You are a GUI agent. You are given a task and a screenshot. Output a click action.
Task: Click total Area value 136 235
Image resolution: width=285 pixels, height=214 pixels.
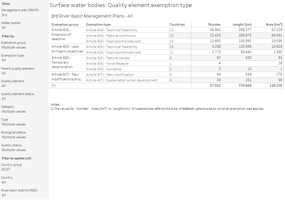pos(276,86)
